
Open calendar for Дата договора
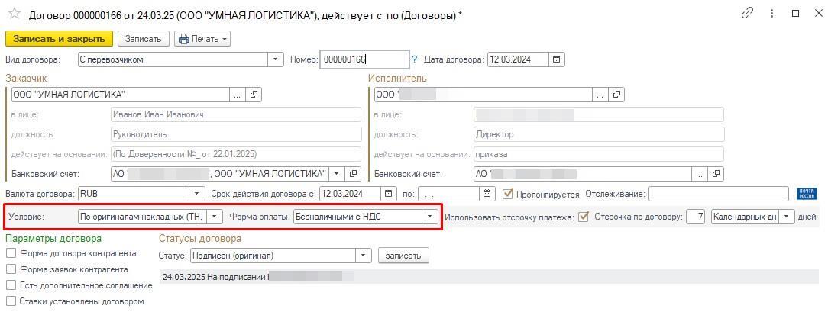[557, 59]
